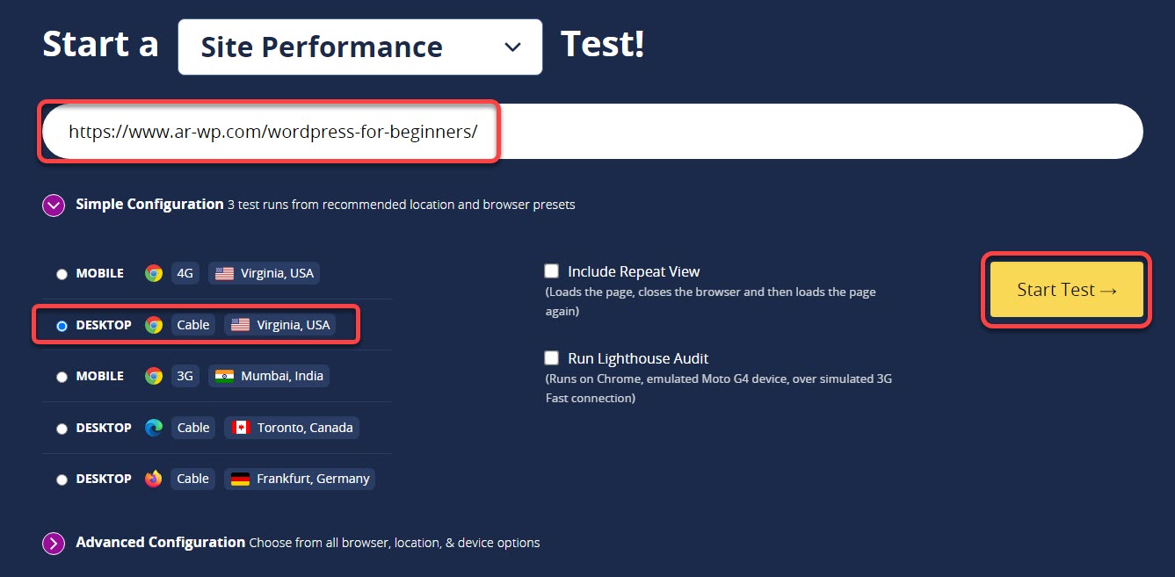Viewport: 1175px width, 577px height.
Task: Click Chrome icon in Mobile 4G Virginia row
Action: [154, 273]
